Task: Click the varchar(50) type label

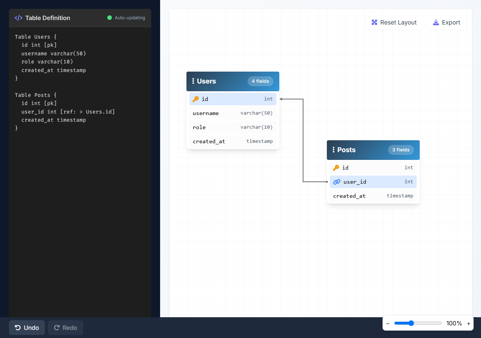Action: (x=257, y=113)
